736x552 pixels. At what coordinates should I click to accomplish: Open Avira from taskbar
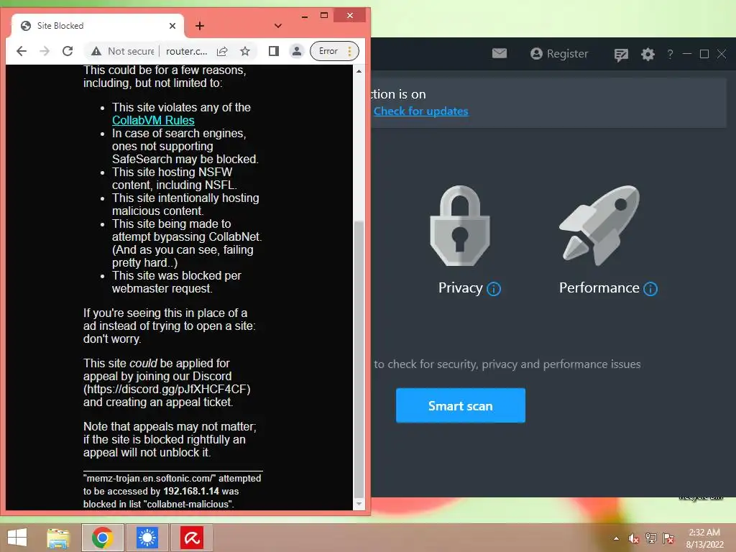click(x=192, y=538)
